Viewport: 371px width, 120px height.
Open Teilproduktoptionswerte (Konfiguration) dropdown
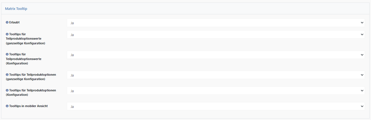click(216, 55)
